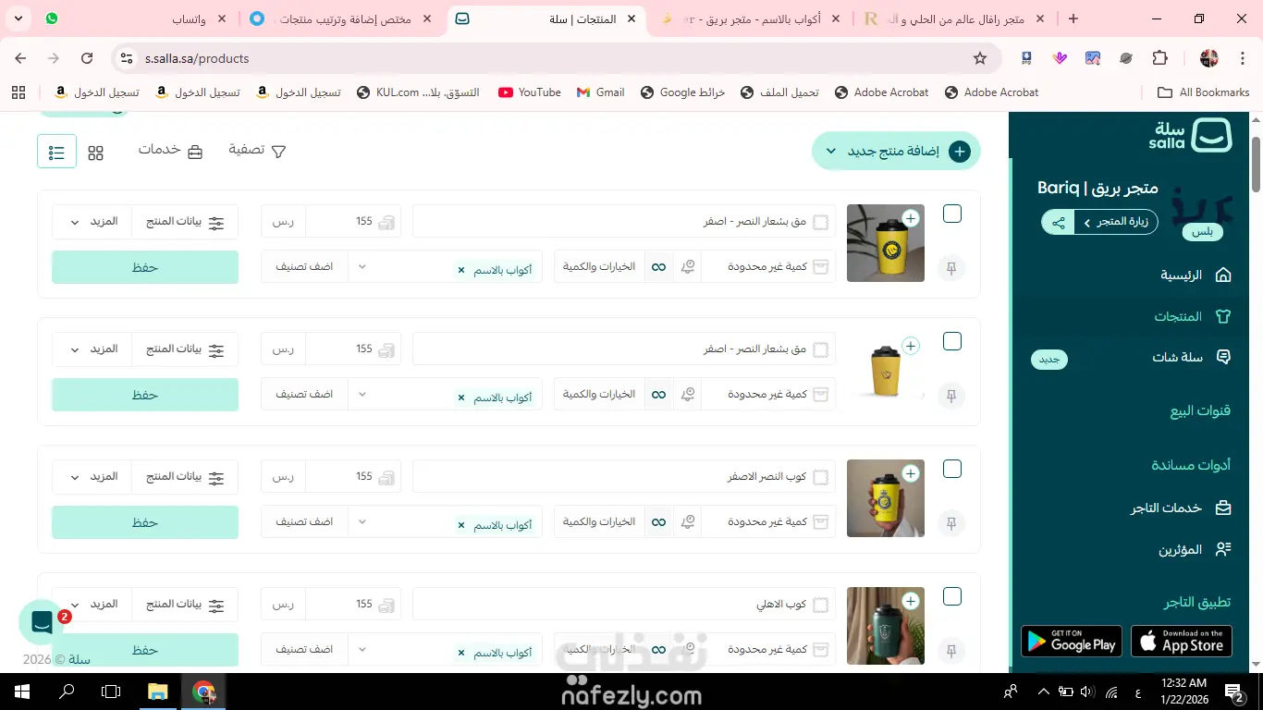Pin the كوب الاهلي product

(951, 652)
